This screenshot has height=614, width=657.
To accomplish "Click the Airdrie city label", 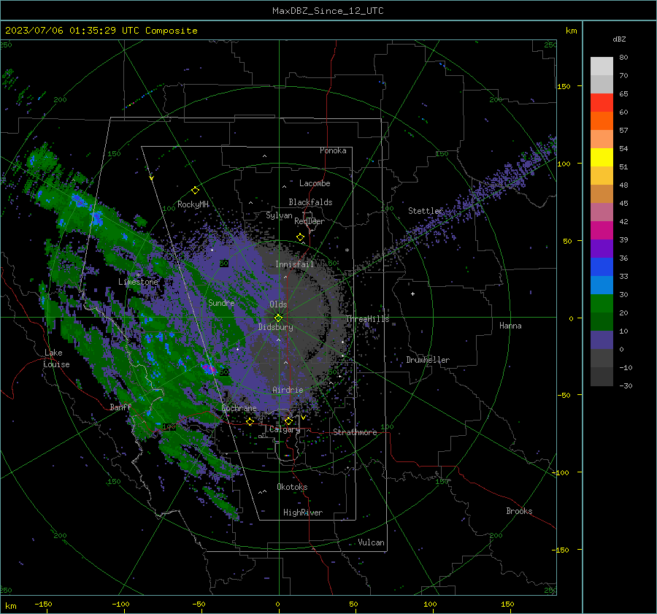I will [288, 390].
